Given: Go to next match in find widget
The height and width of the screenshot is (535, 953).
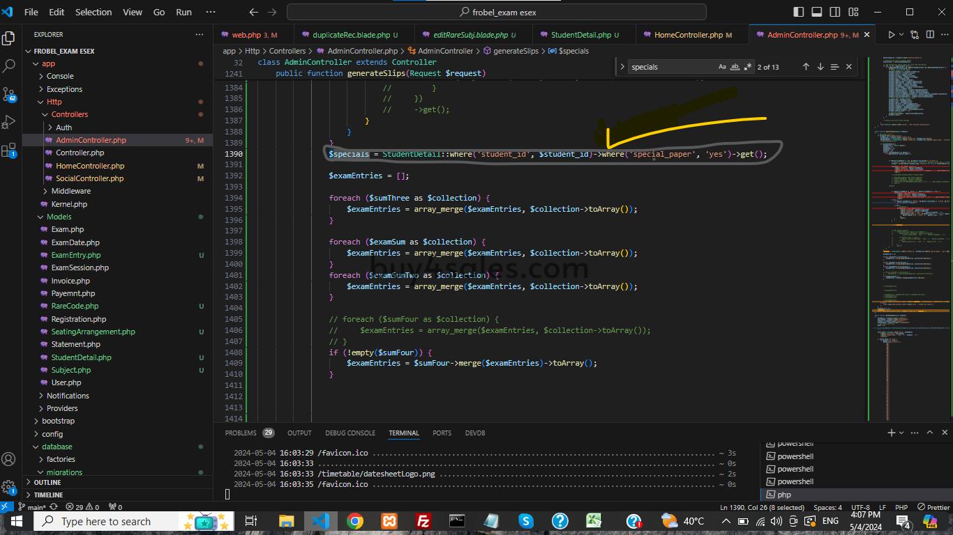Looking at the screenshot, I should (x=820, y=67).
